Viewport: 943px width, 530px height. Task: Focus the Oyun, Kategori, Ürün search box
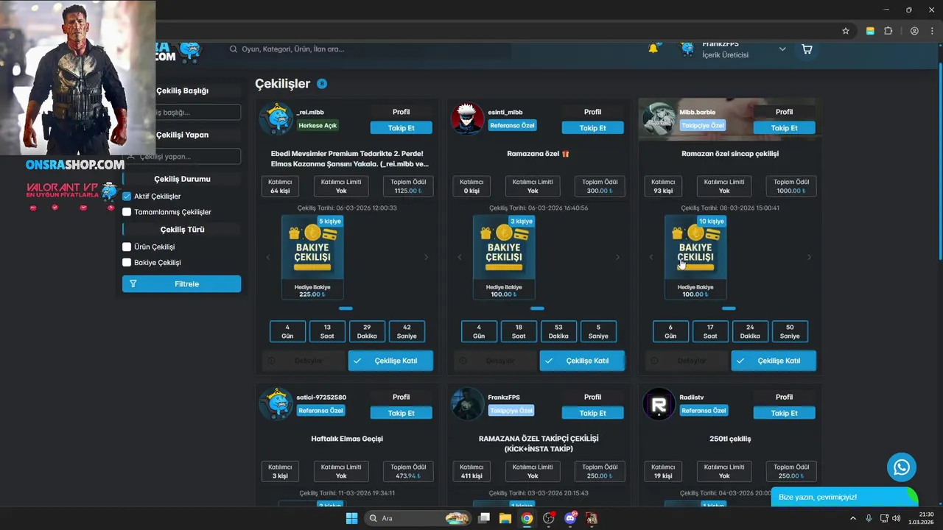point(368,49)
